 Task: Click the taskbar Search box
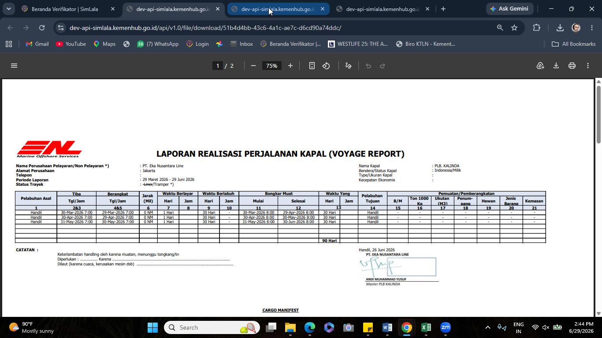213,327
